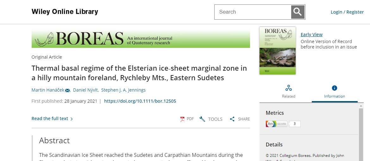Click the Related articles icon
370x161 pixels.
pyautogui.click(x=288, y=88)
